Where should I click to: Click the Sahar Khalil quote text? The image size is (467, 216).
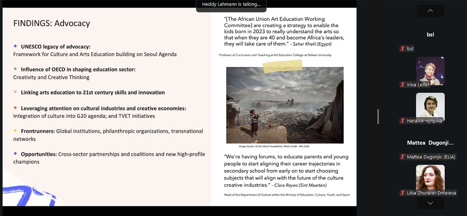pyautogui.click(x=284, y=31)
